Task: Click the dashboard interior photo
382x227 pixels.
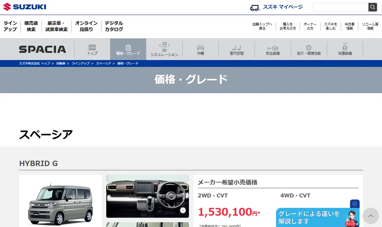Action: pyautogui.click(x=147, y=196)
